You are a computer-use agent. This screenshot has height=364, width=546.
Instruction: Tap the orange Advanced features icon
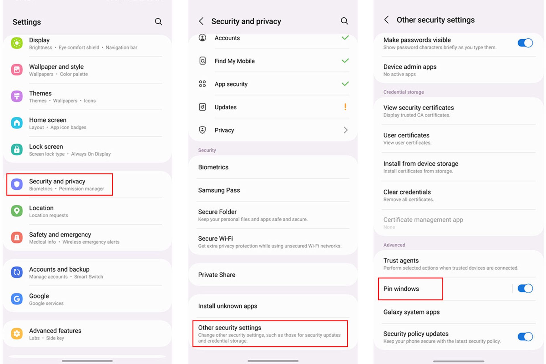tap(17, 334)
